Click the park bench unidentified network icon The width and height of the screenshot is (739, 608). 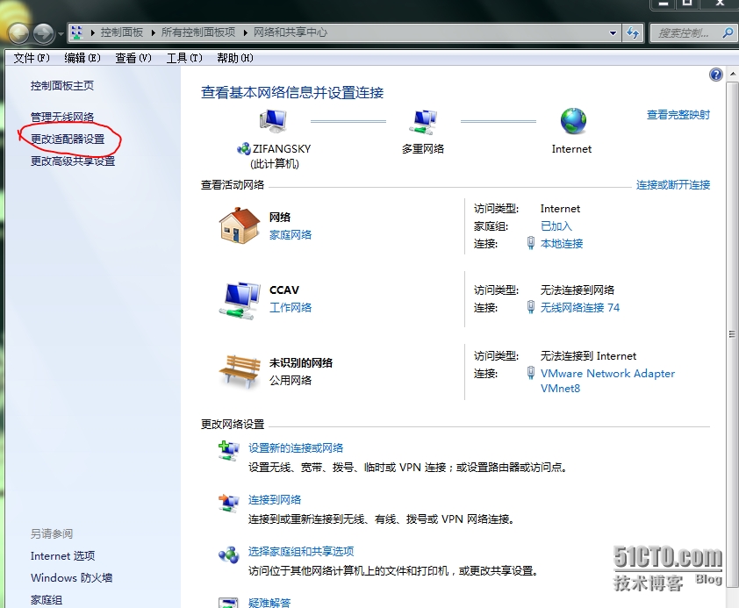[x=240, y=372]
